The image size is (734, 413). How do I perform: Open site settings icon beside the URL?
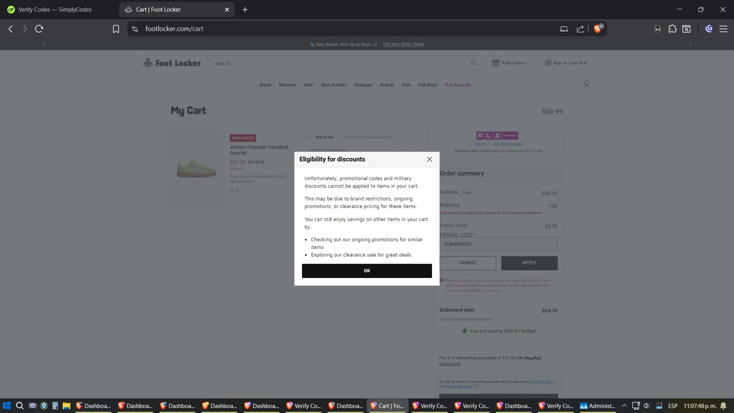coord(135,29)
